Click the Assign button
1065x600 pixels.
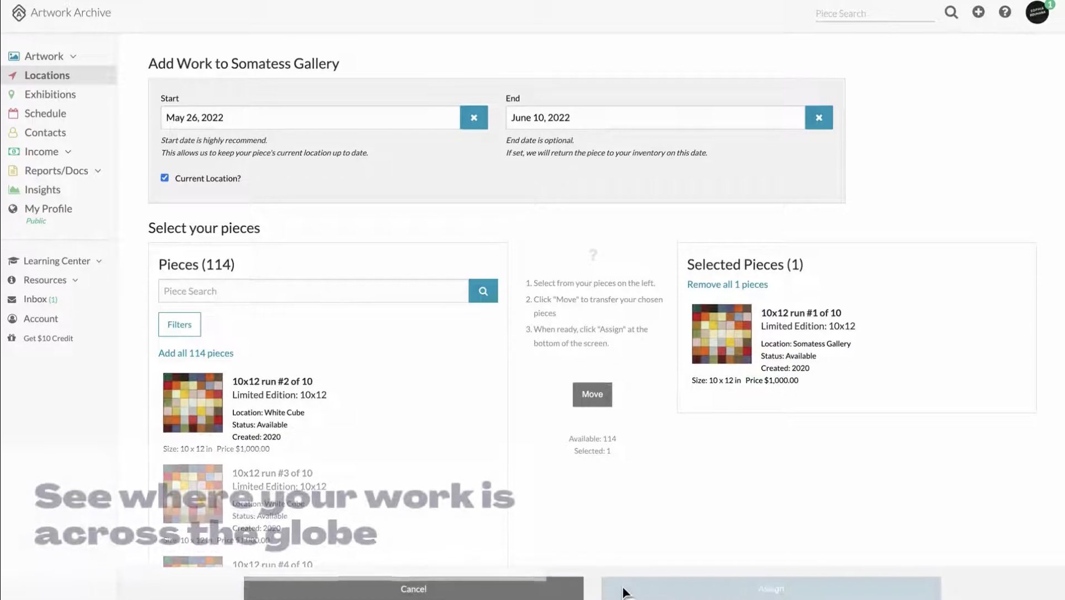[x=771, y=589]
